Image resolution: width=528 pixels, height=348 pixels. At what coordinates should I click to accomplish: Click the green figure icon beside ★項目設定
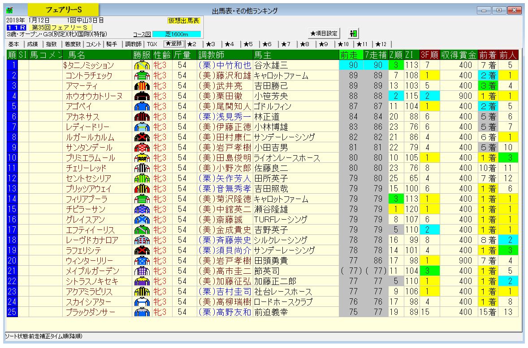coord(353,33)
